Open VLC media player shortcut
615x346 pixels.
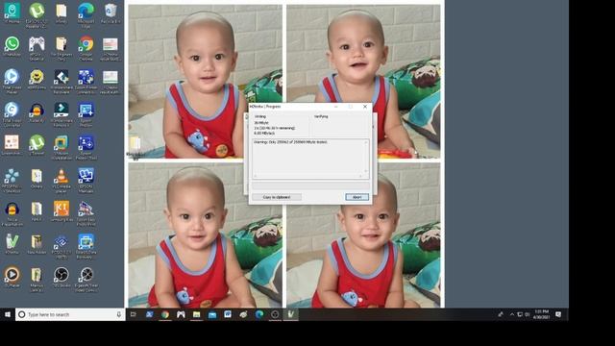[61, 181]
